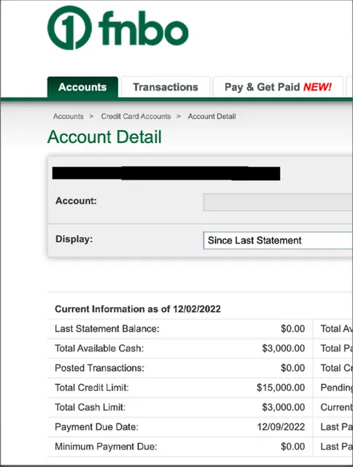Click Total Cash Limit label
The image size is (353, 467).
pyautogui.click(x=90, y=407)
